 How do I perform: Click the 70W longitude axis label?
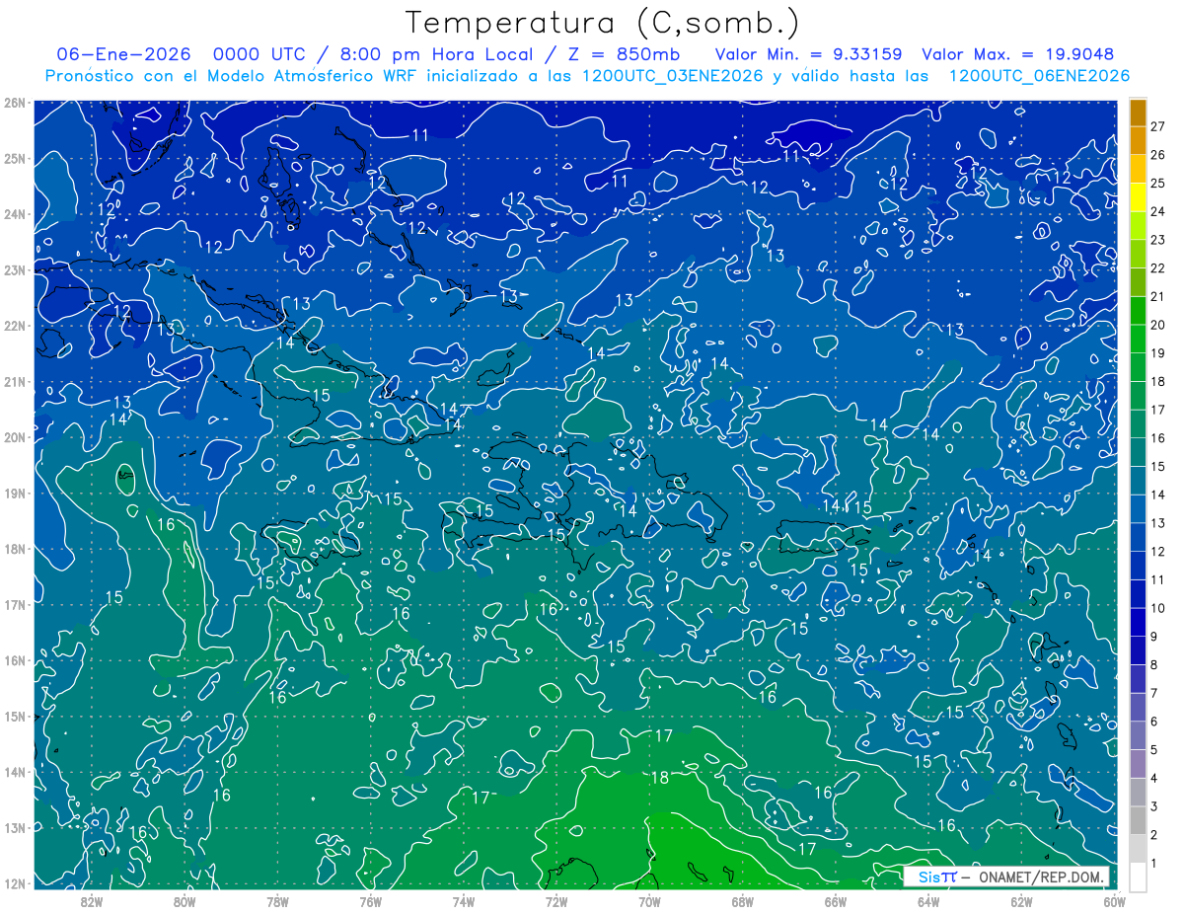(x=648, y=900)
